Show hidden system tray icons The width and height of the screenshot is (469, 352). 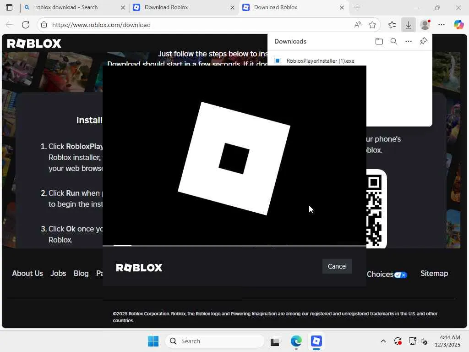[383, 341]
